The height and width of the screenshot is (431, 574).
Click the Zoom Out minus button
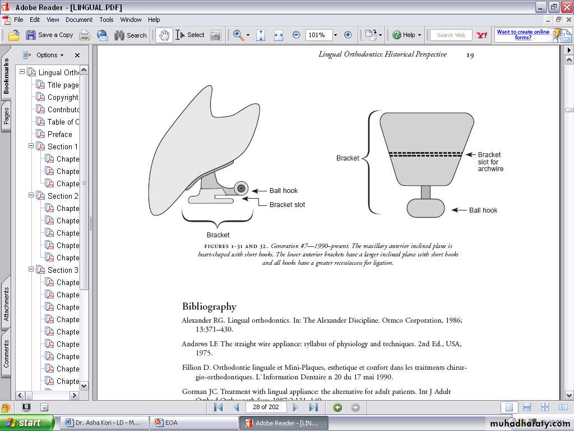pos(297,35)
